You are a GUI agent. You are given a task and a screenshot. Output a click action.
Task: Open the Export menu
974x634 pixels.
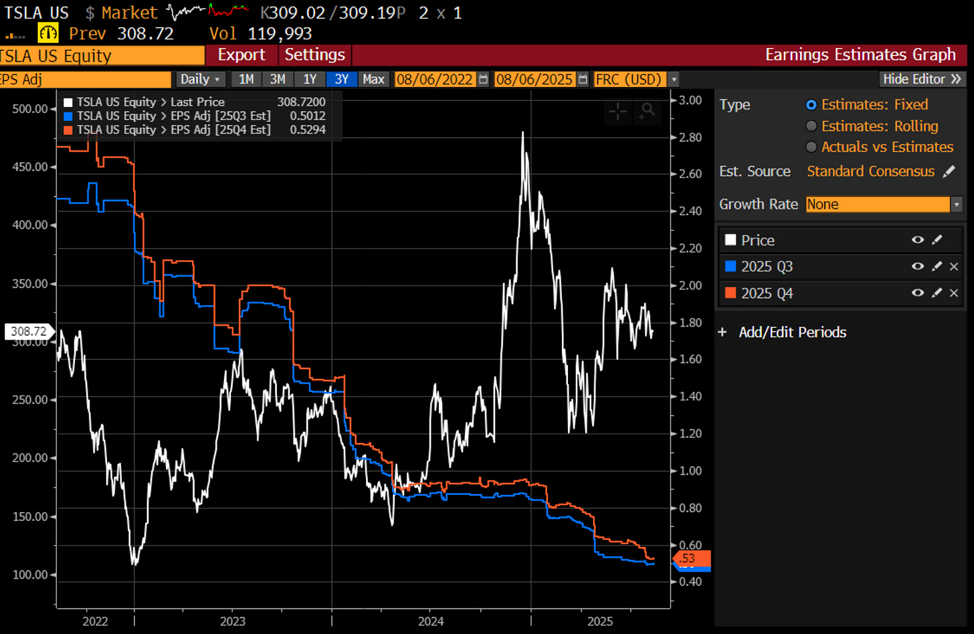click(241, 55)
